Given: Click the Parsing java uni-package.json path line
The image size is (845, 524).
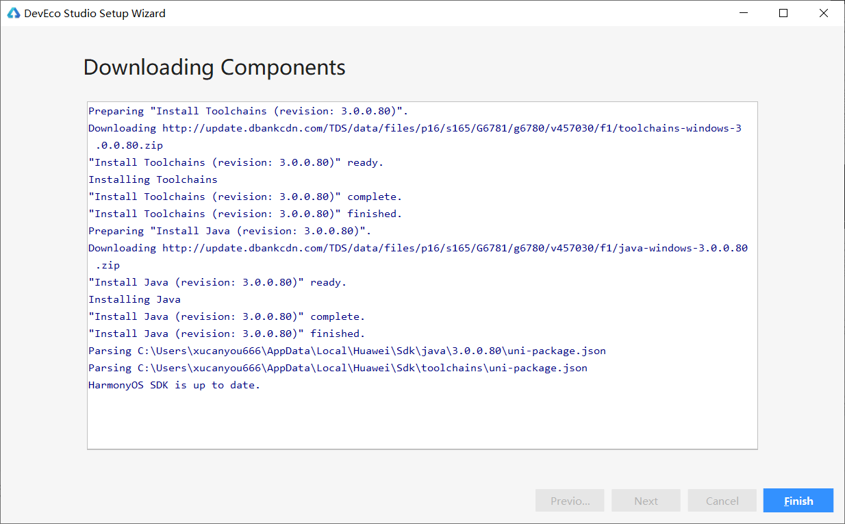Looking at the screenshot, I should click(346, 351).
